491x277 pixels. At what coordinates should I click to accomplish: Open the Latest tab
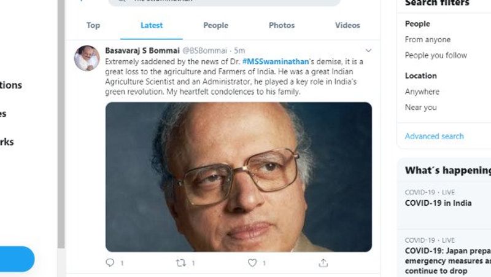[152, 25]
